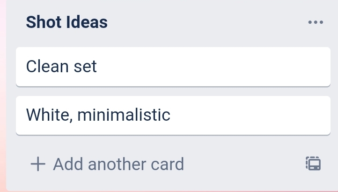Click the second card in Shot Ideas
This screenshot has width=338, height=192.
click(173, 115)
